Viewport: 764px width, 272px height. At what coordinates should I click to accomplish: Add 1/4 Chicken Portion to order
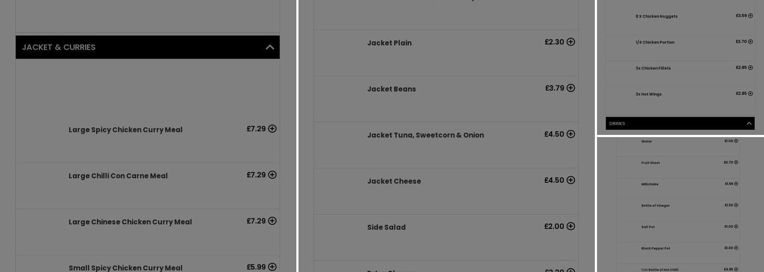pos(750,42)
